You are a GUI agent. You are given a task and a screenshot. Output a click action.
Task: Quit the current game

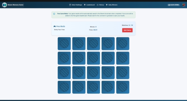[x=127, y=30]
